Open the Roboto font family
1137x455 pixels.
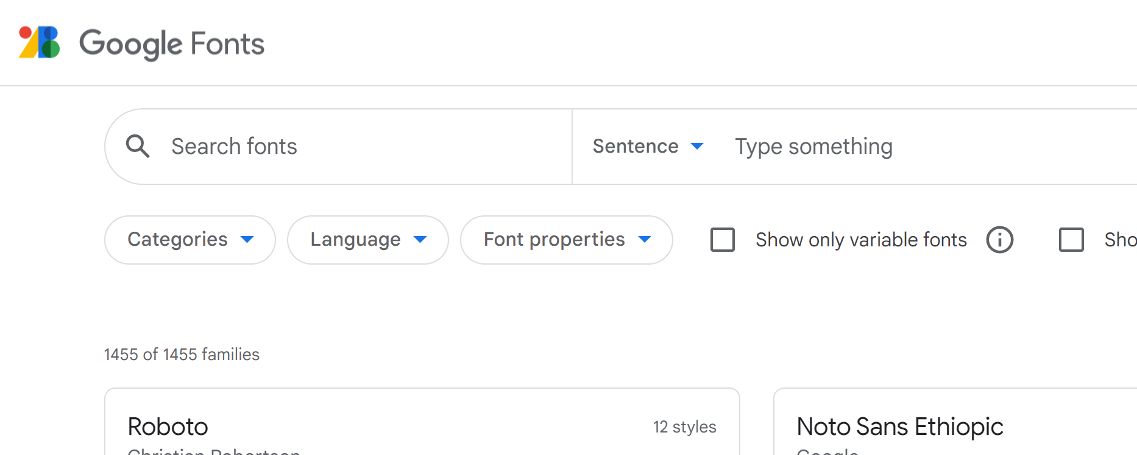[168, 427]
